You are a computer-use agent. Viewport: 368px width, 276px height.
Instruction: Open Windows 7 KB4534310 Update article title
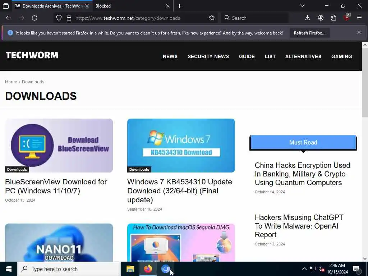click(x=180, y=191)
